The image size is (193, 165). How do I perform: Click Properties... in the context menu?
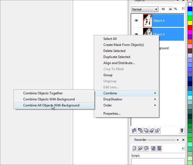click(x=112, y=114)
